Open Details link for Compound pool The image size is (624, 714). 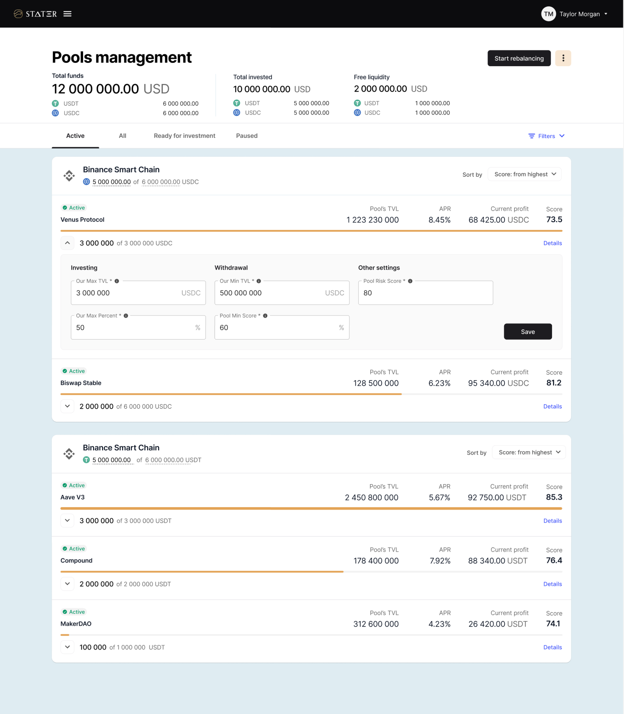click(x=552, y=584)
